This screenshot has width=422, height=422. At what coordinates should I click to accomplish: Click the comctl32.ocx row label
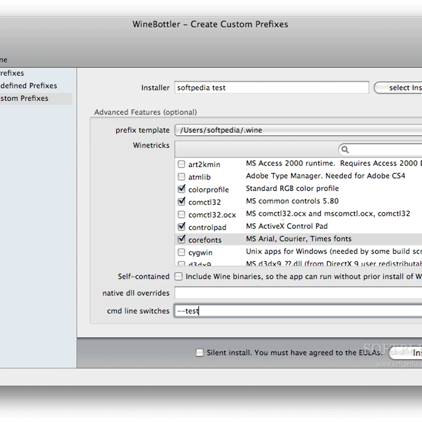point(212,215)
